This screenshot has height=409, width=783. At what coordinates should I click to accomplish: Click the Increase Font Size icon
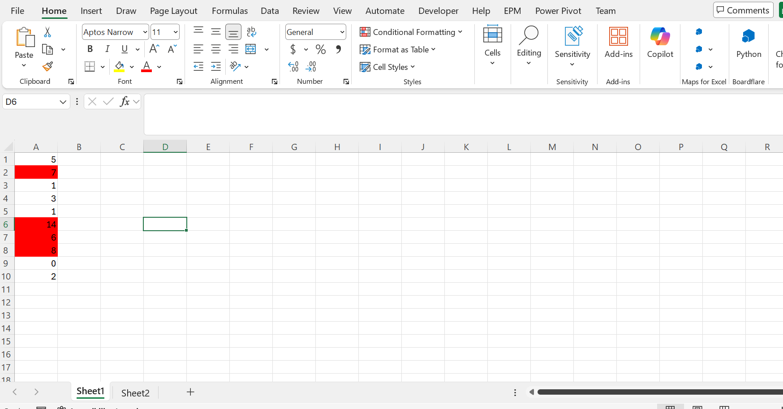155,49
